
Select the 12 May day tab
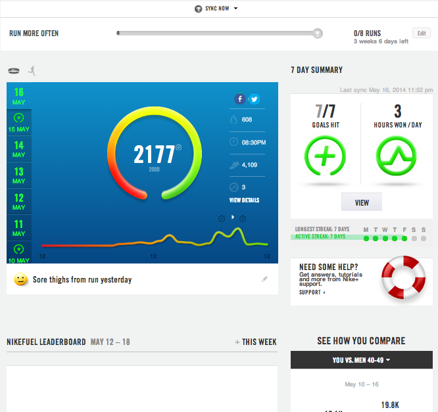point(19,201)
